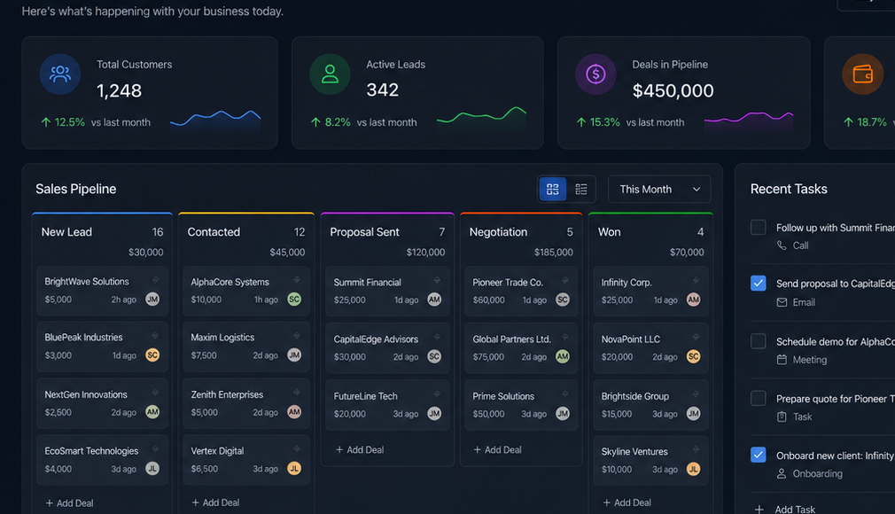Screen dimensions: 895x514
Task: Check the Prepare quote for Pioneer task
Action: pos(758,398)
